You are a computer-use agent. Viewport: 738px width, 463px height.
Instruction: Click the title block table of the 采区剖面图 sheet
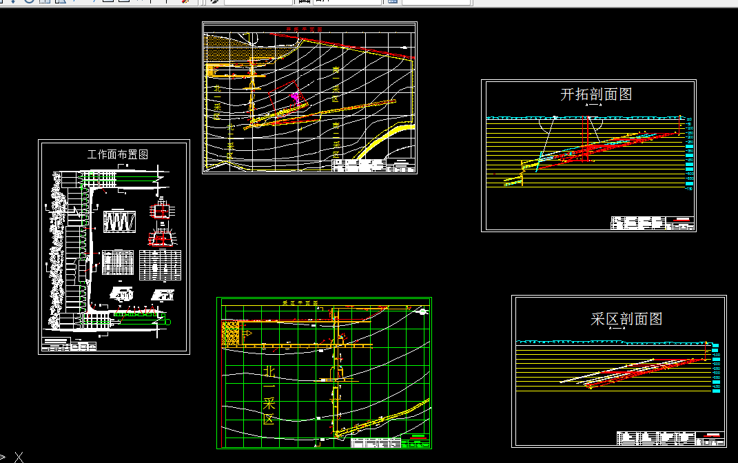click(x=670, y=438)
